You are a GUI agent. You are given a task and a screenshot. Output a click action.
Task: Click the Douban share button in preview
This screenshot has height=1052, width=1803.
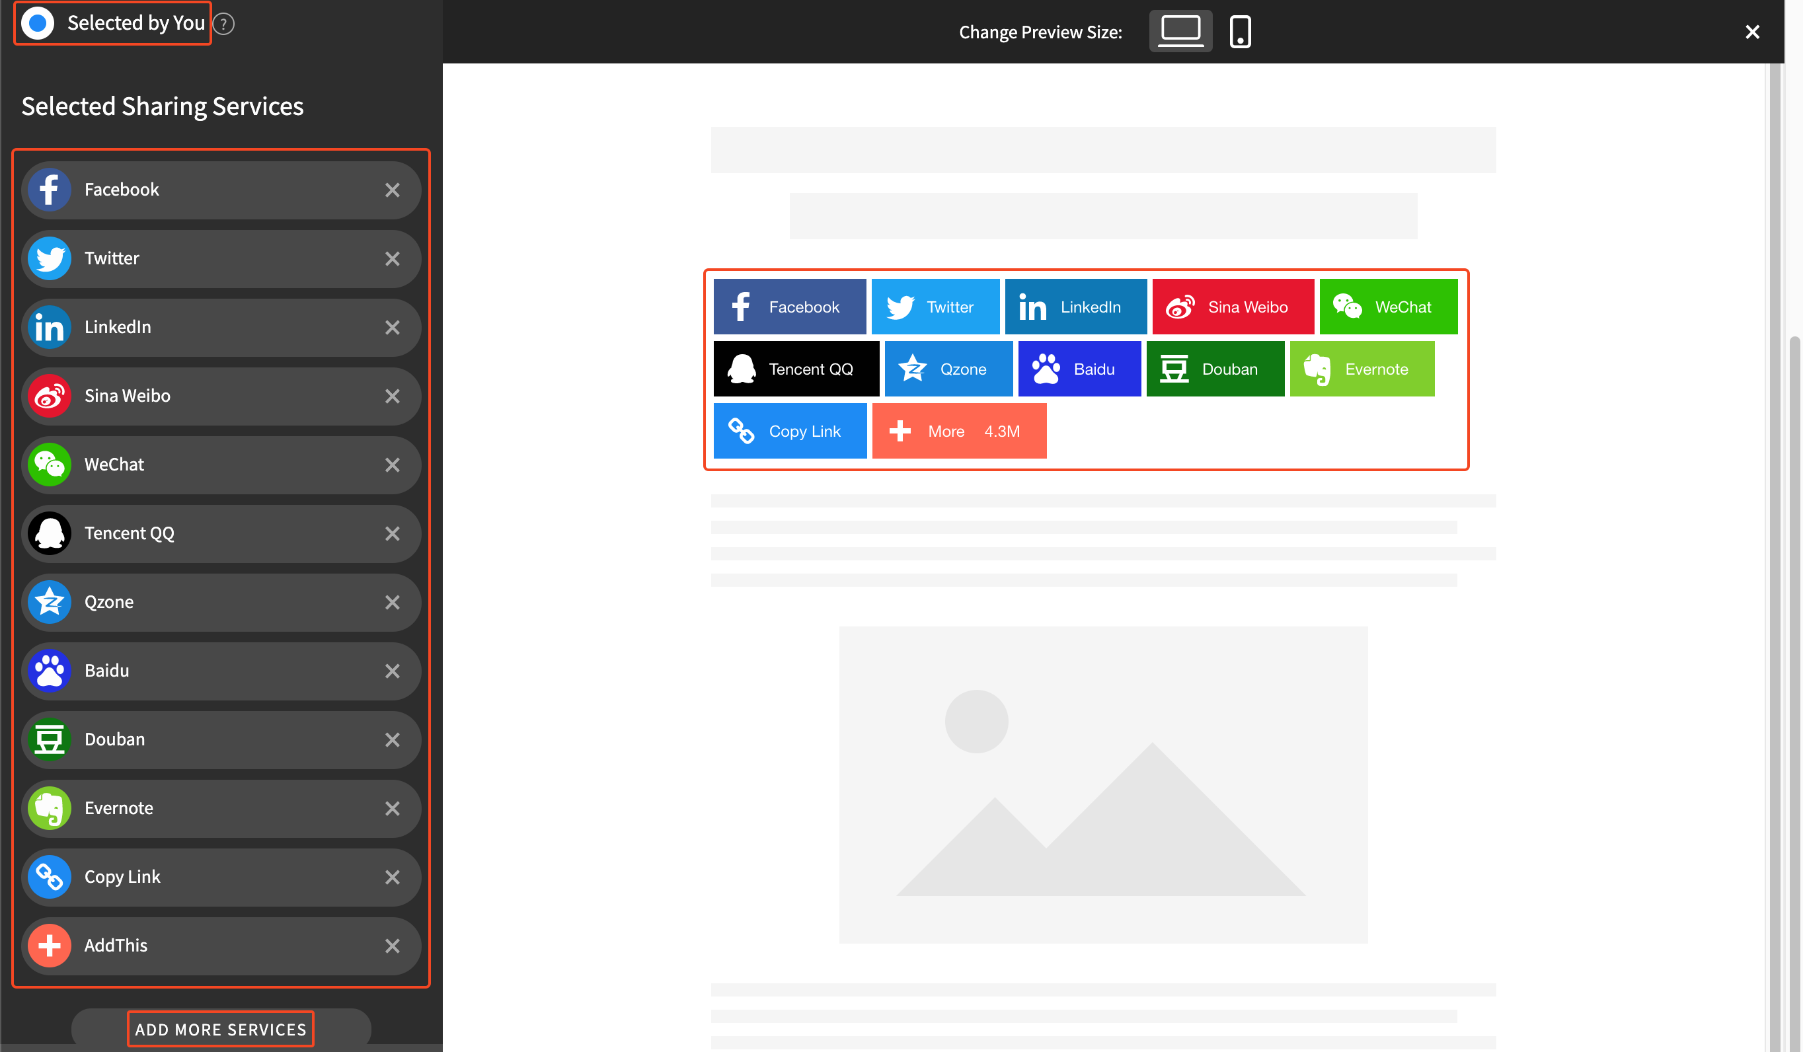coord(1214,369)
